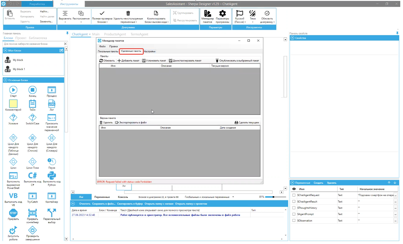Click the Очистить log link
The width and height of the screenshot is (403, 244).
pyautogui.click(x=85, y=204)
